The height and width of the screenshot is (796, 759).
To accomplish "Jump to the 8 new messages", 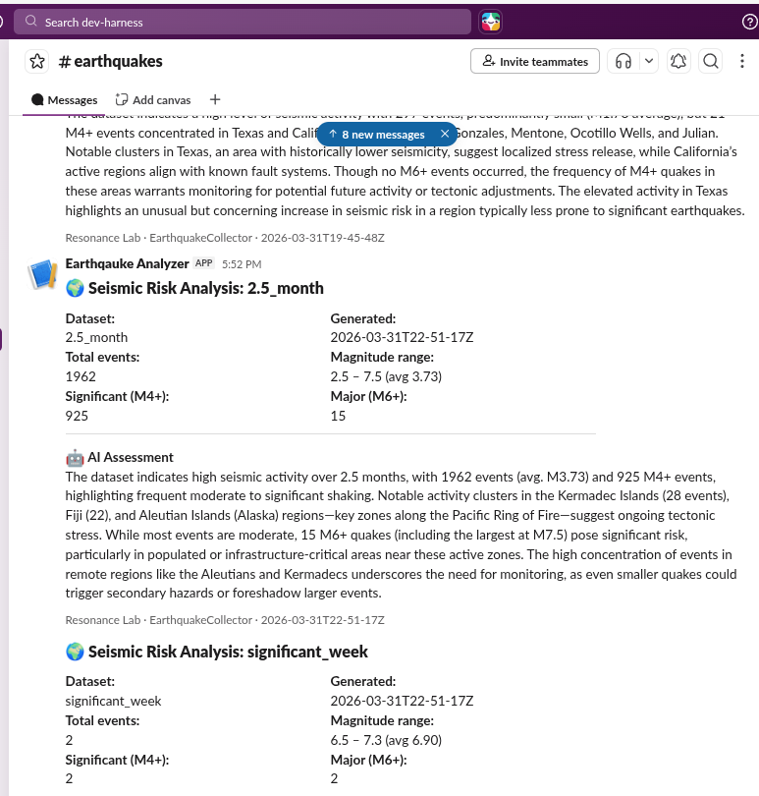I will pyautogui.click(x=376, y=134).
